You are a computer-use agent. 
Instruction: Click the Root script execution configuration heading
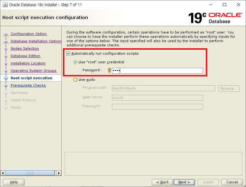[45, 18]
